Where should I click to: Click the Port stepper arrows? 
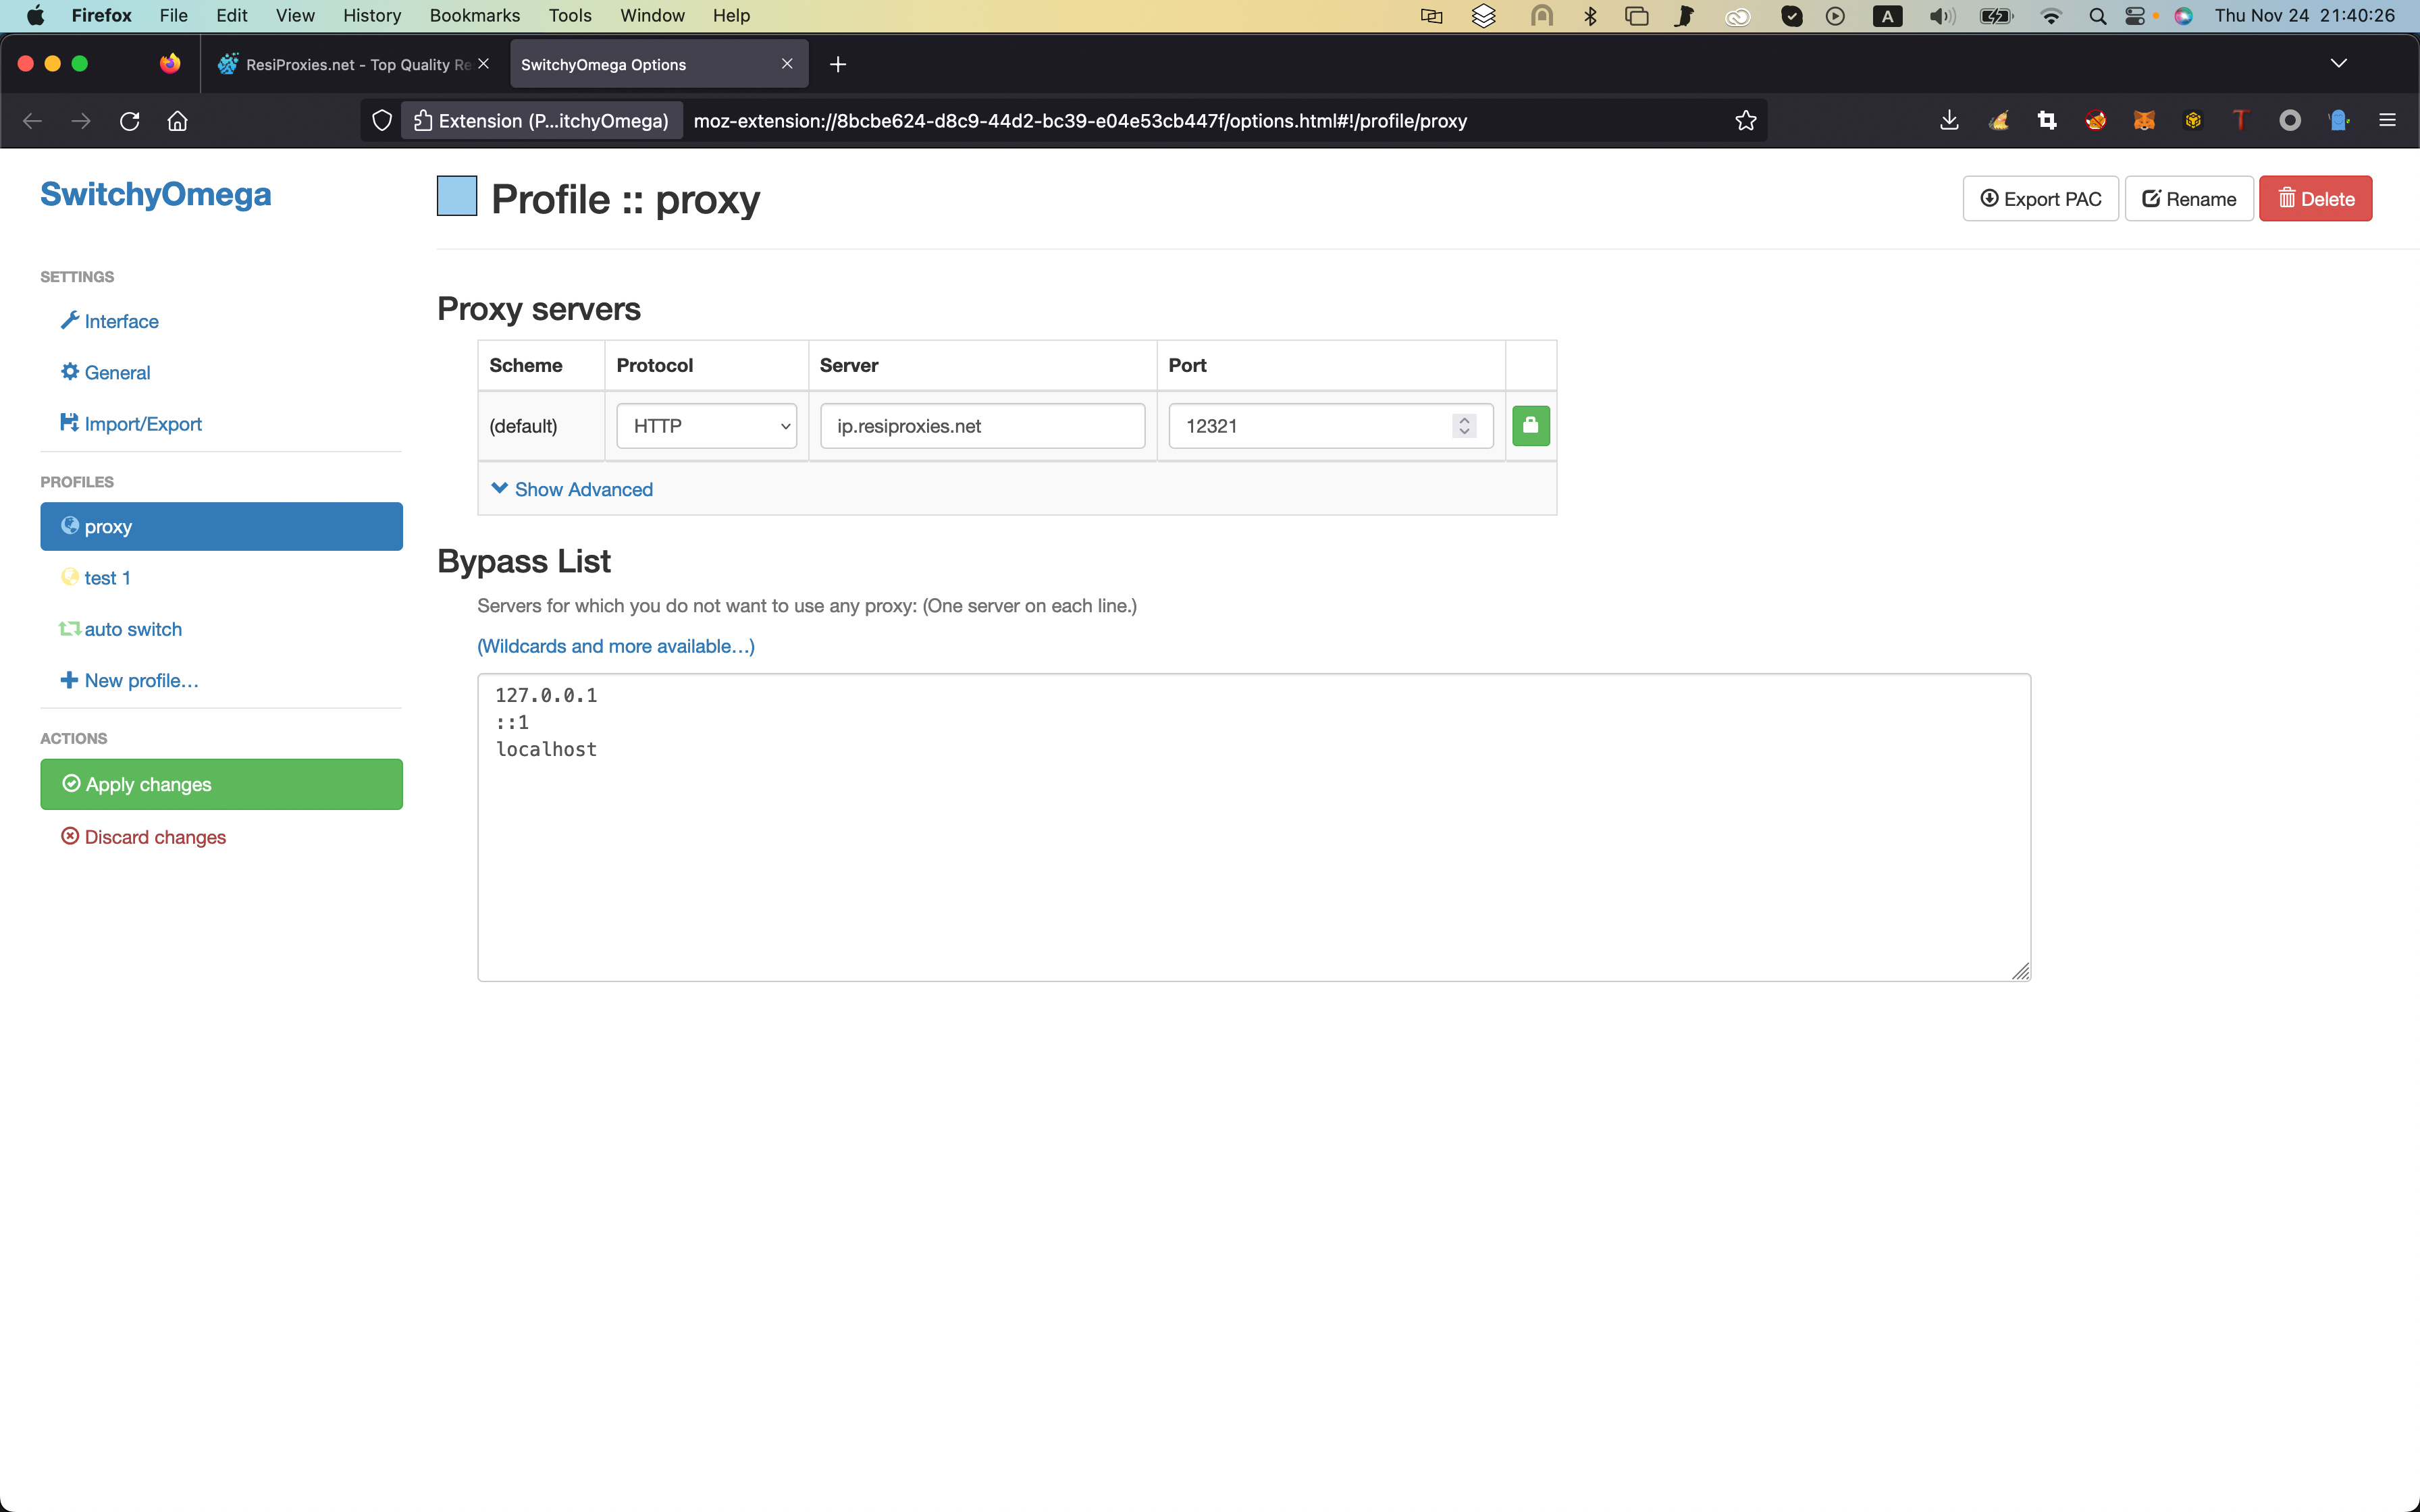click(1464, 426)
